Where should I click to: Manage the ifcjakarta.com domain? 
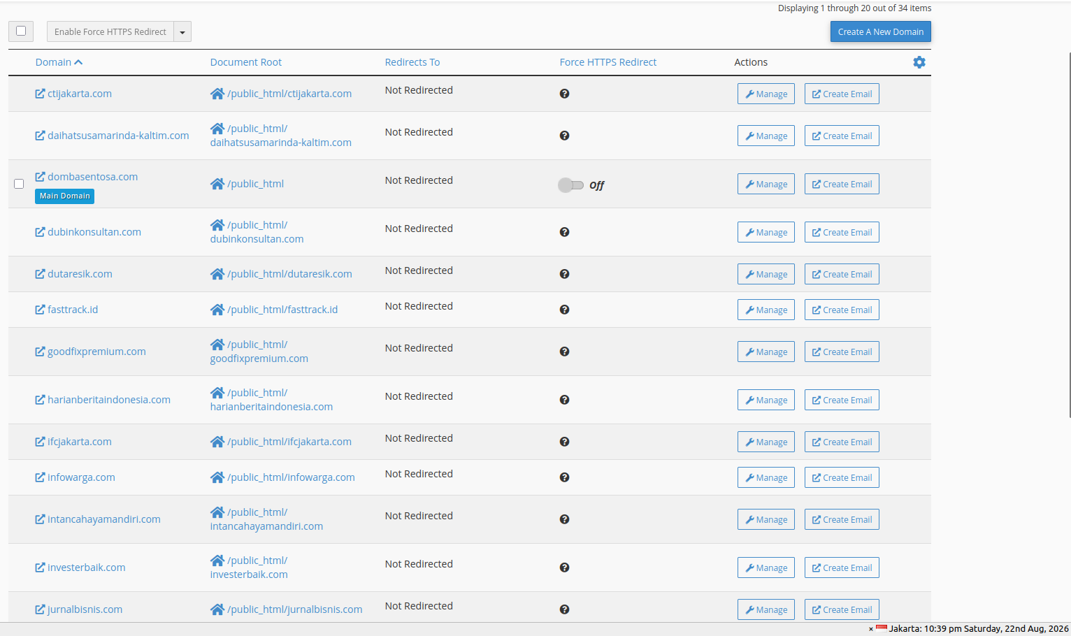(x=766, y=442)
